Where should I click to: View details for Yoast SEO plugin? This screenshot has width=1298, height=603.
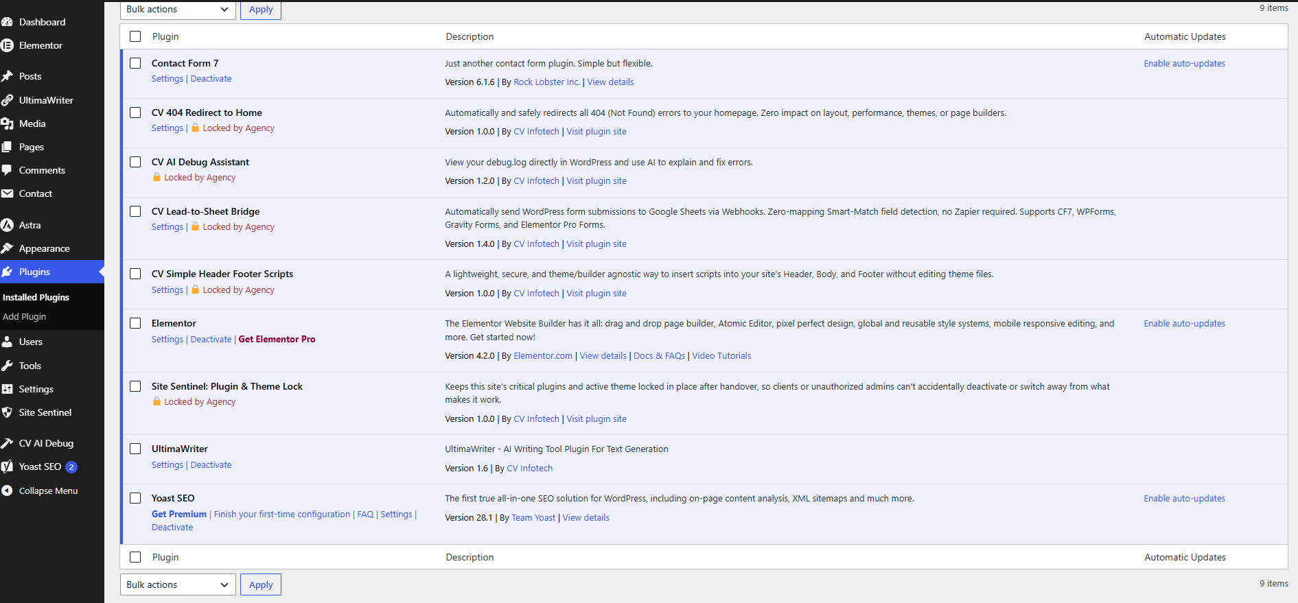[586, 518]
